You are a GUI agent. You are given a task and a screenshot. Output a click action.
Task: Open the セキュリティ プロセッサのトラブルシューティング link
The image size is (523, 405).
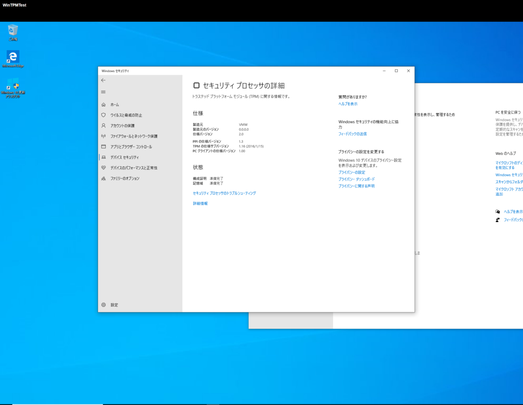(224, 193)
